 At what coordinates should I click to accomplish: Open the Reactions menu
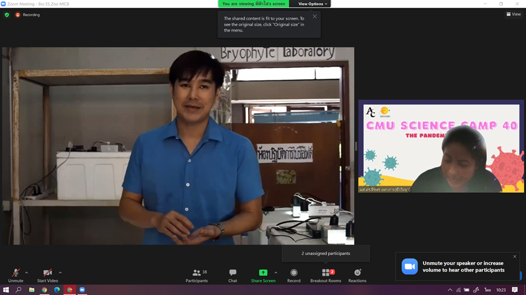coord(357,275)
